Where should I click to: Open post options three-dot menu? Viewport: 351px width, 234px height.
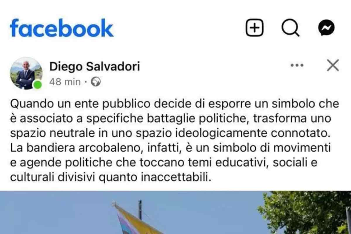click(x=297, y=66)
